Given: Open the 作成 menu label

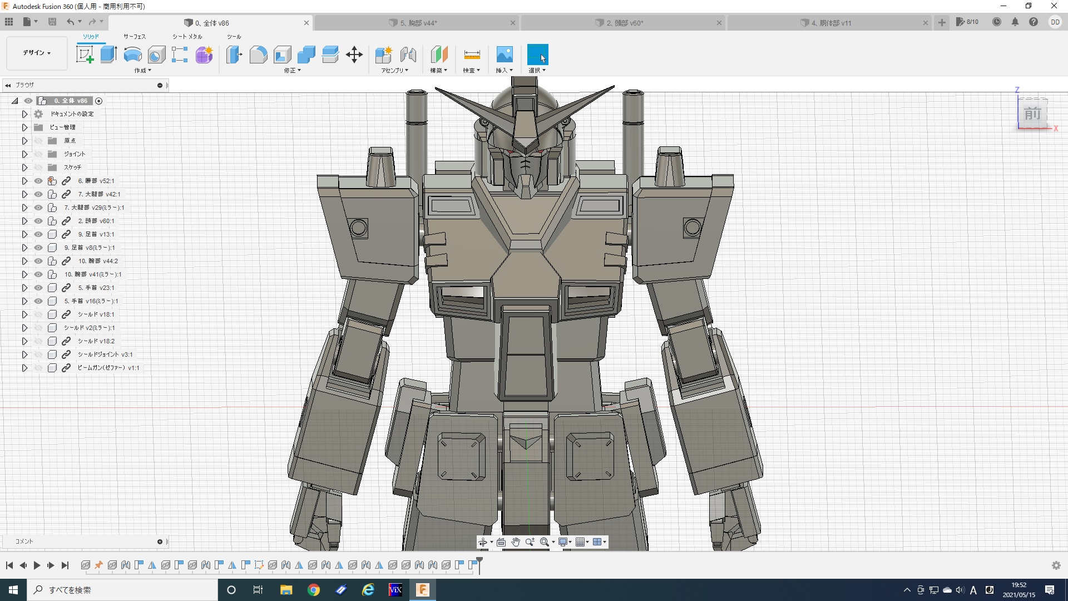Looking at the screenshot, I should click(142, 71).
